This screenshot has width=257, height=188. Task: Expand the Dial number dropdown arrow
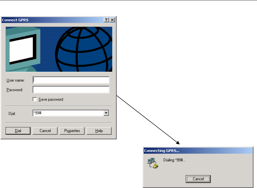click(106, 113)
